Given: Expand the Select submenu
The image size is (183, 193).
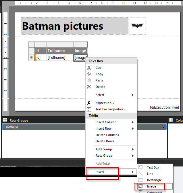Looking at the screenshot, I should coord(111,95).
